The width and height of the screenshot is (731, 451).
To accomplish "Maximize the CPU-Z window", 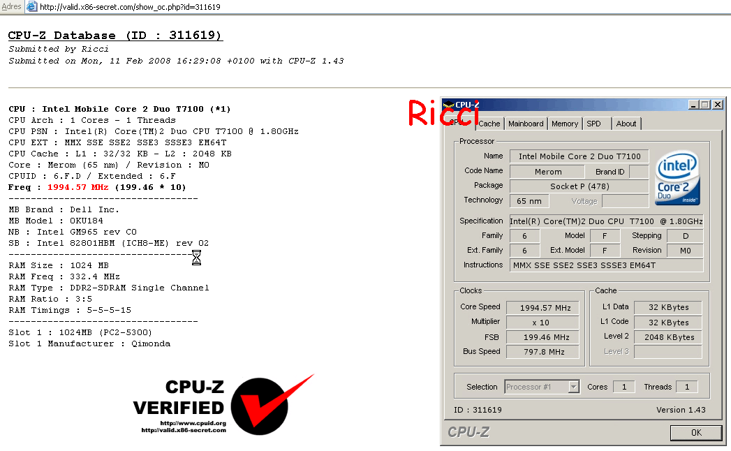I will (x=705, y=105).
